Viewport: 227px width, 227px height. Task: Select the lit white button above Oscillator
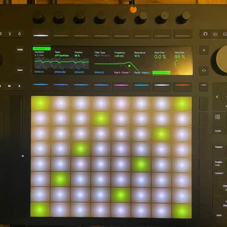click(41, 35)
